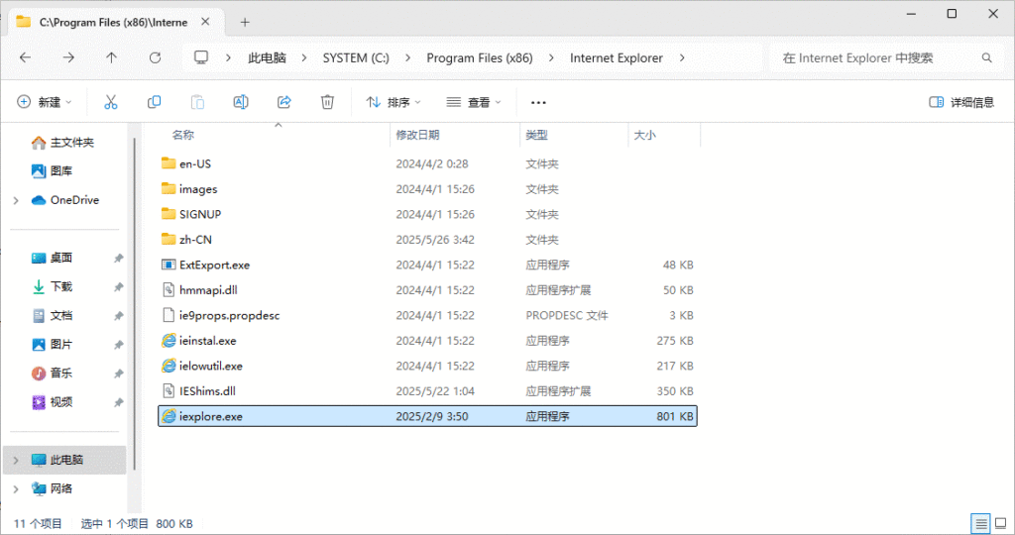1015x535 pixels.
Task: Click the 801 KB size cell
Action: [674, 416]
